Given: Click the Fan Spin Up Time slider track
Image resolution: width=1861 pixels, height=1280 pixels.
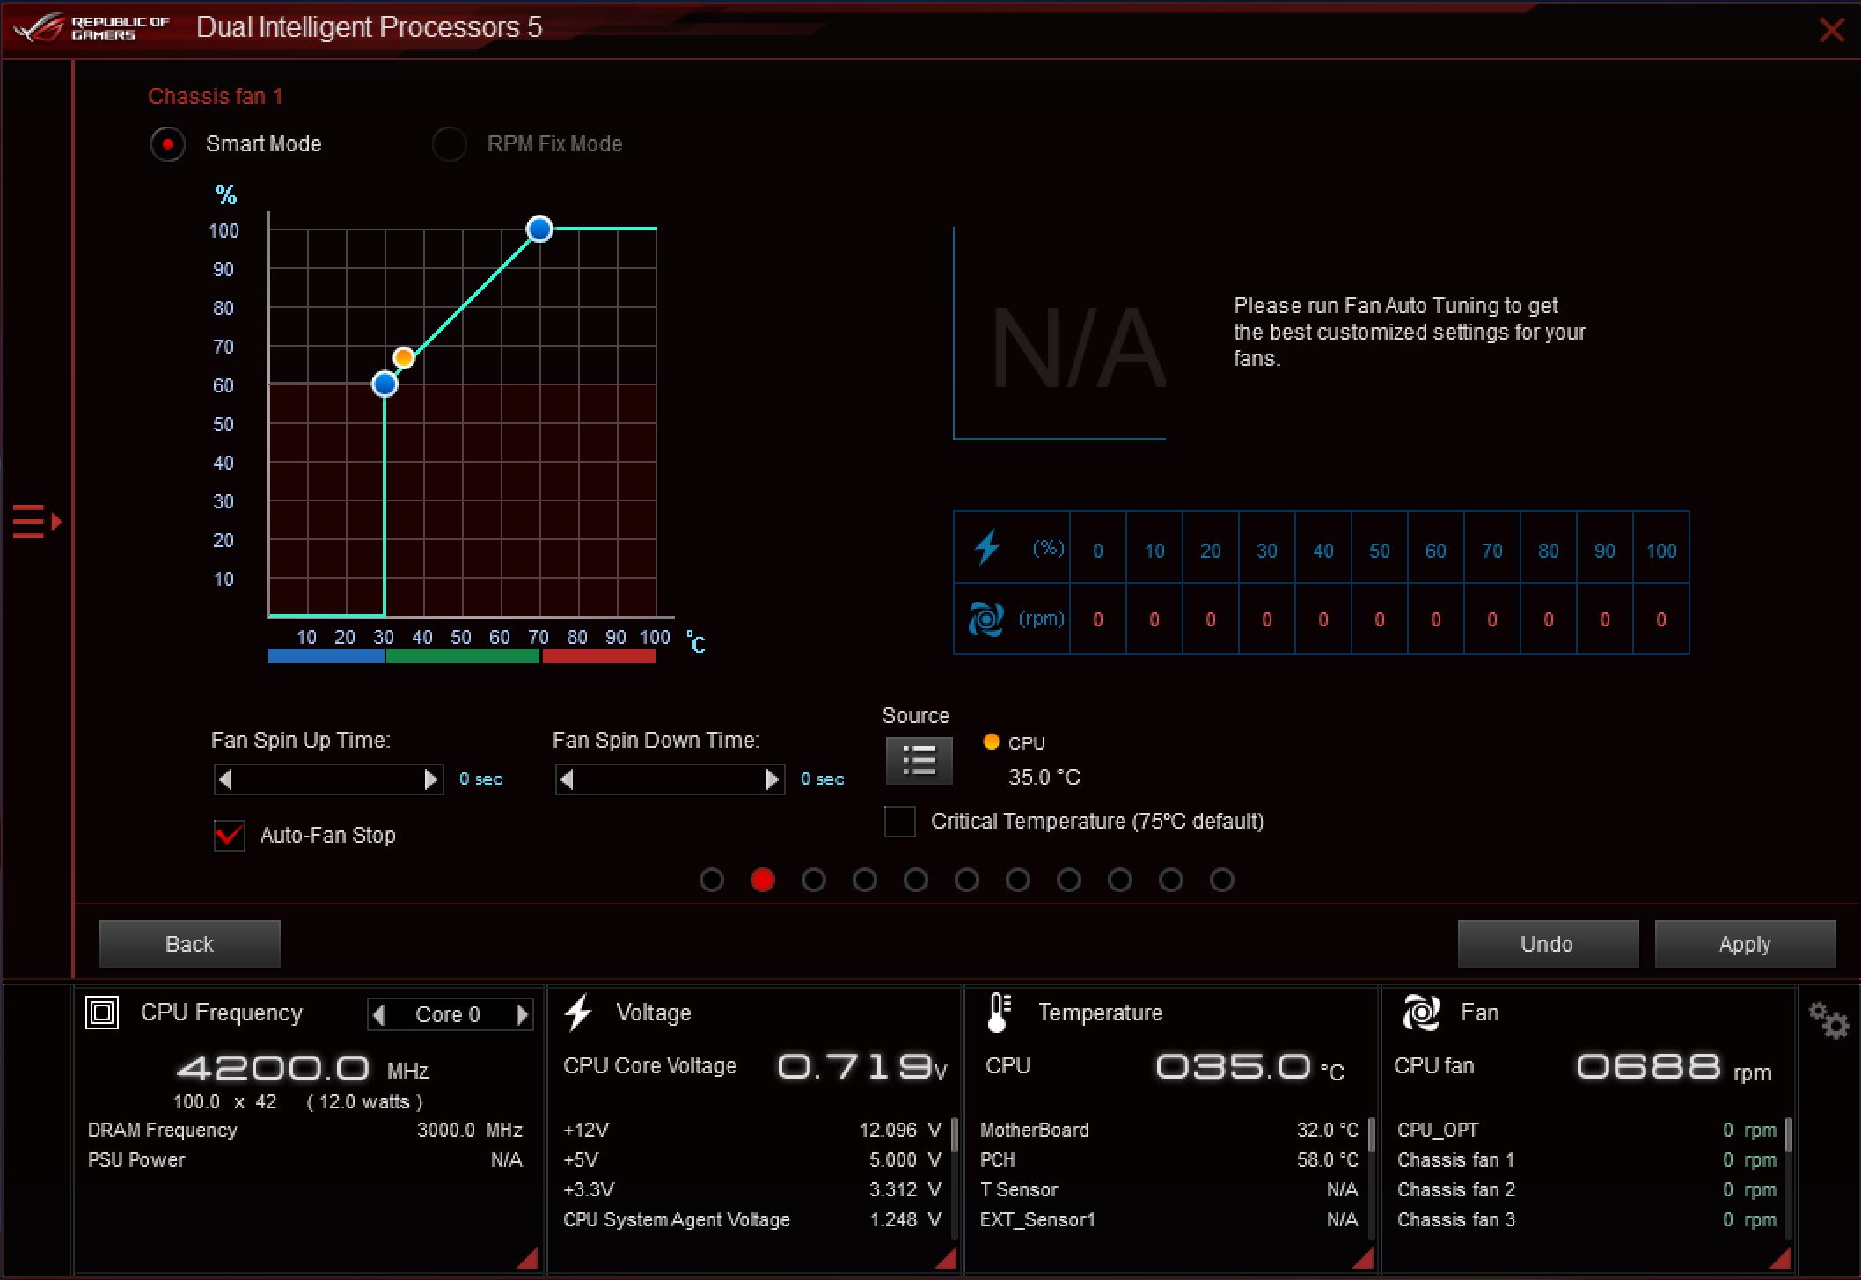Looking at the screenshot, I should (328, 779).
